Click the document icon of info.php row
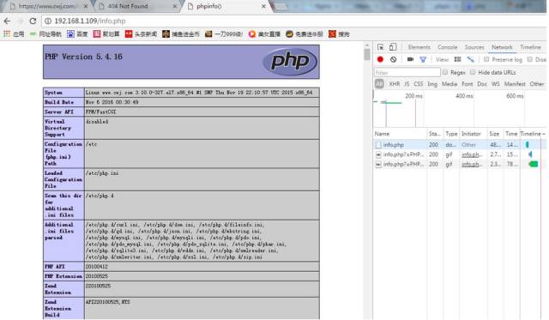The width and height of the screenshot is (549, 320). 378,145
